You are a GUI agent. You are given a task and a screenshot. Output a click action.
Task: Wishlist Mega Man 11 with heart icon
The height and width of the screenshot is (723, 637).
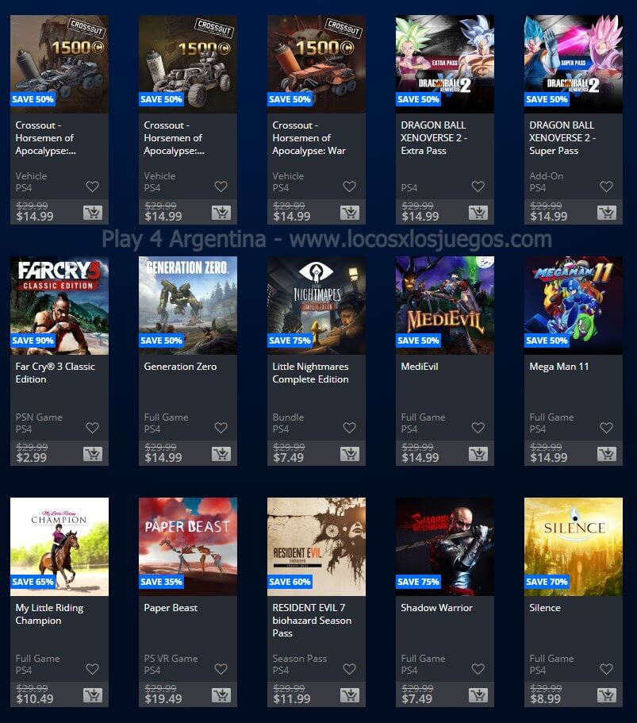tap(607, 428)
